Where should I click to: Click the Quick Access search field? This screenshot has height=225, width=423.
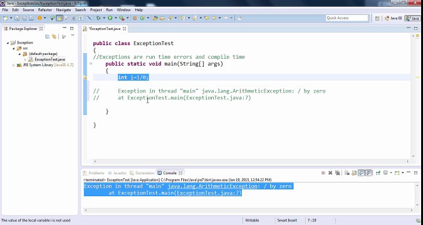point(347,18)
